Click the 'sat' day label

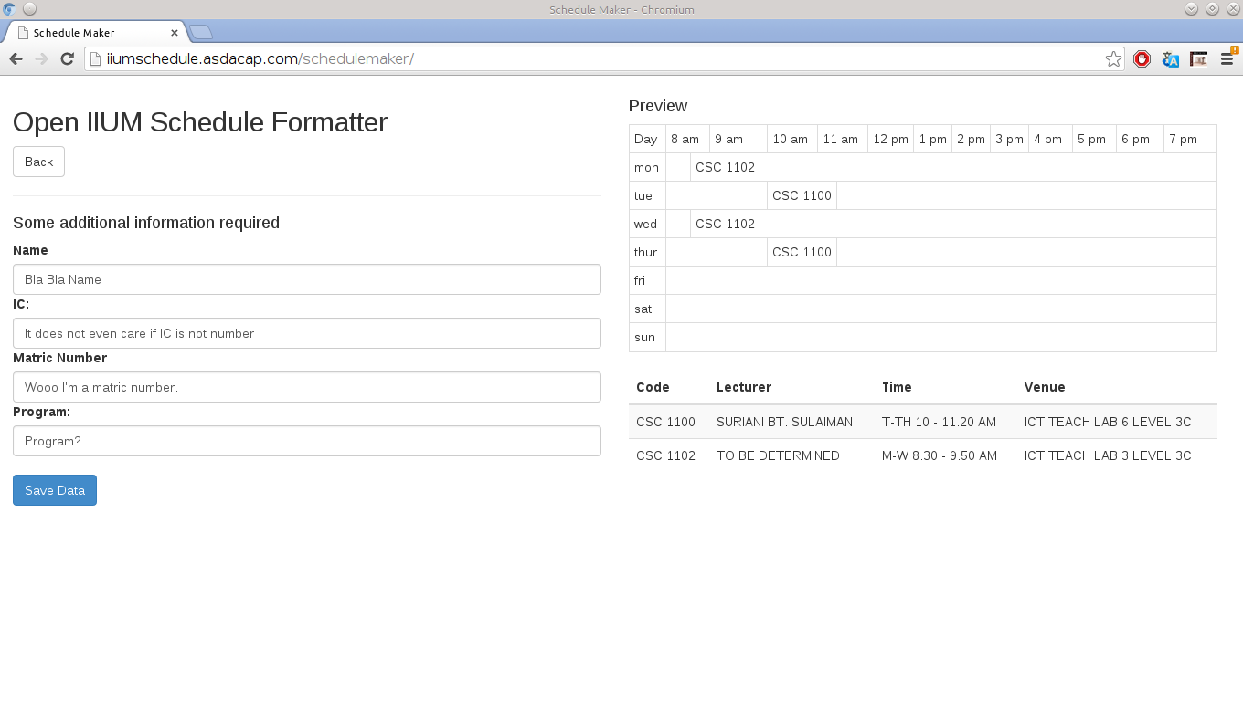(x=642, y=309)
